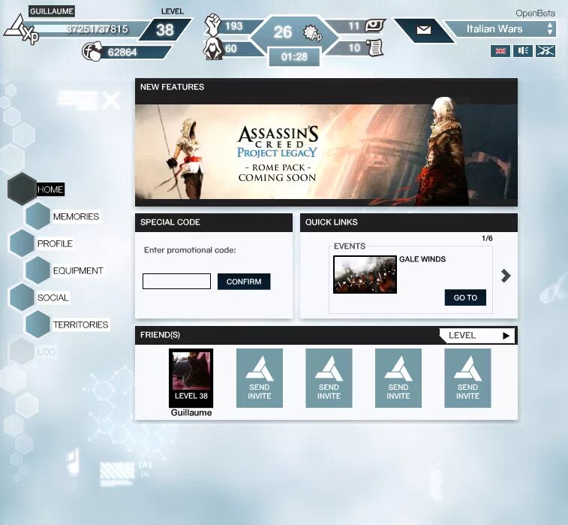Open the EQUIPMENT section

(78, 270)
